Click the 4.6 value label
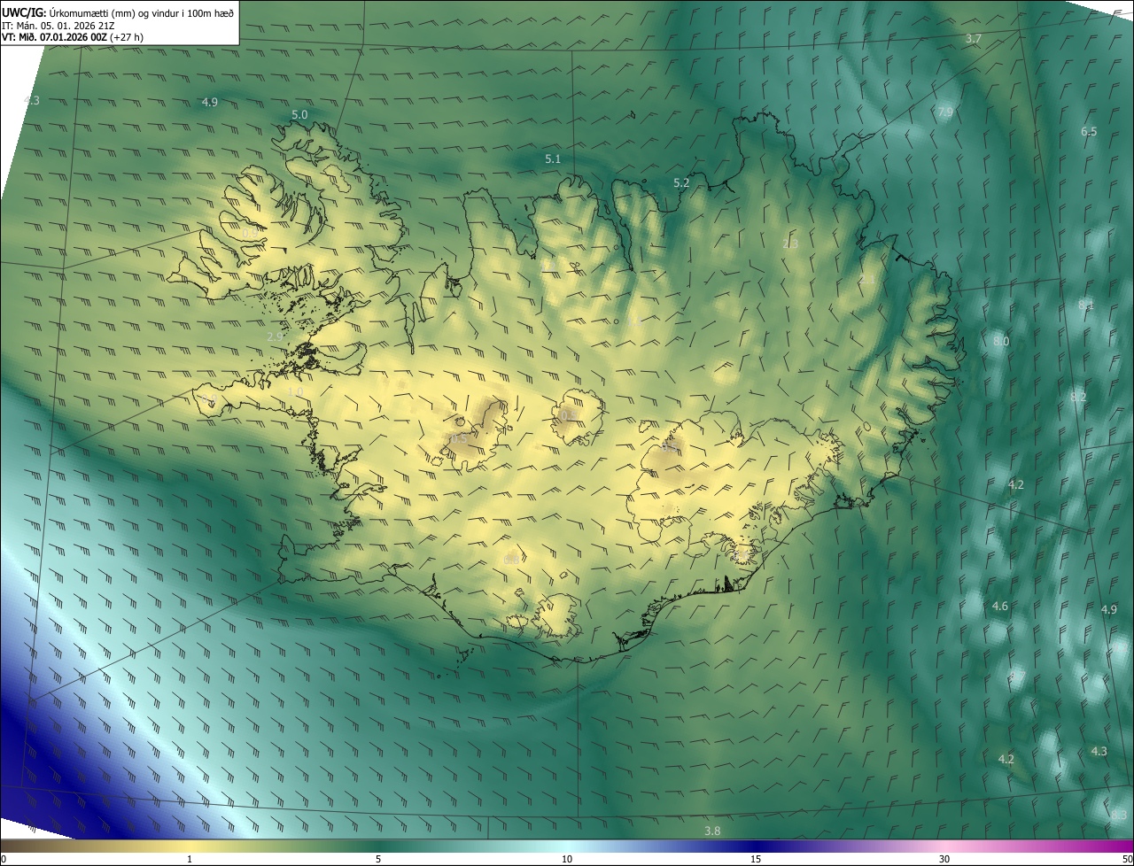This screenshot has width=1134, height=866. point(1000,607)
